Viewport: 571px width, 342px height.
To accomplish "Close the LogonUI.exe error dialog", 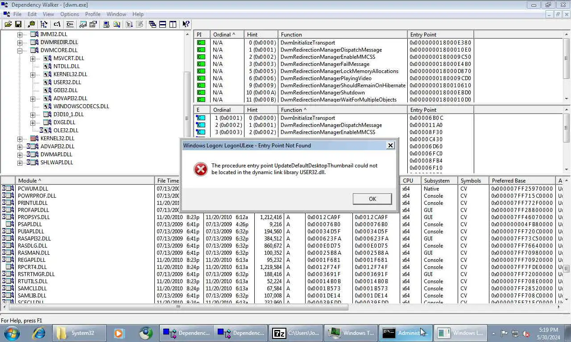I will 390,146.
